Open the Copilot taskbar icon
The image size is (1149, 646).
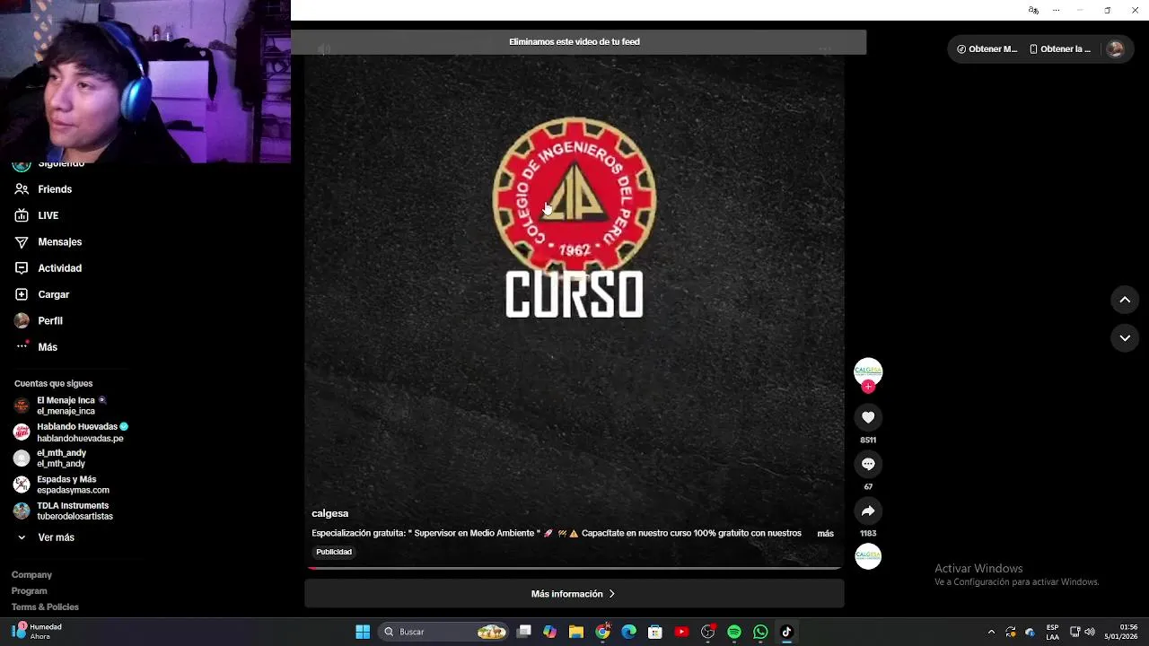[550, 632]
